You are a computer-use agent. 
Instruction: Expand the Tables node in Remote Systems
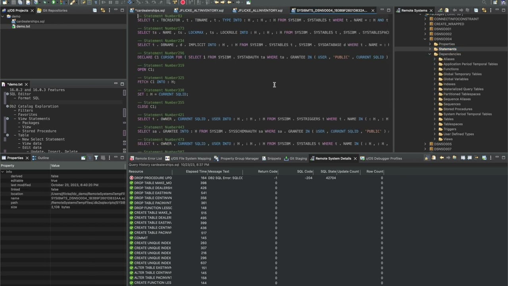point(435,119)
